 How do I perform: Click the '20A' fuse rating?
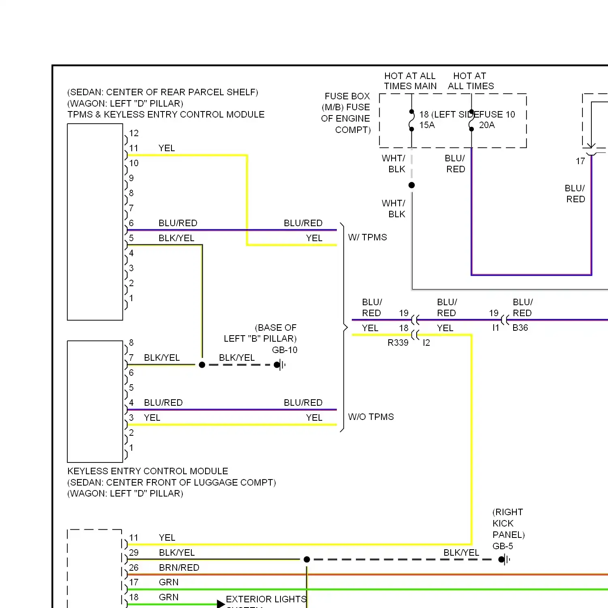click(487, 125)
